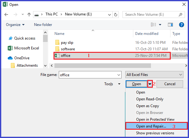Select Microsoft Excel in navigation pane
189x138 pixels.
point(27,48)
